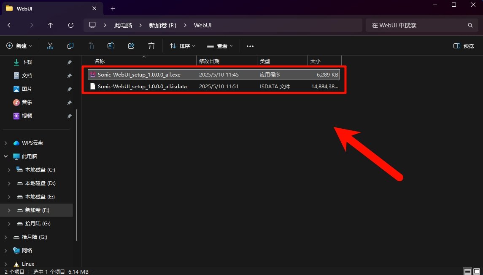
Task: Click inside the WebUI search box
Action: pos(418,25)
